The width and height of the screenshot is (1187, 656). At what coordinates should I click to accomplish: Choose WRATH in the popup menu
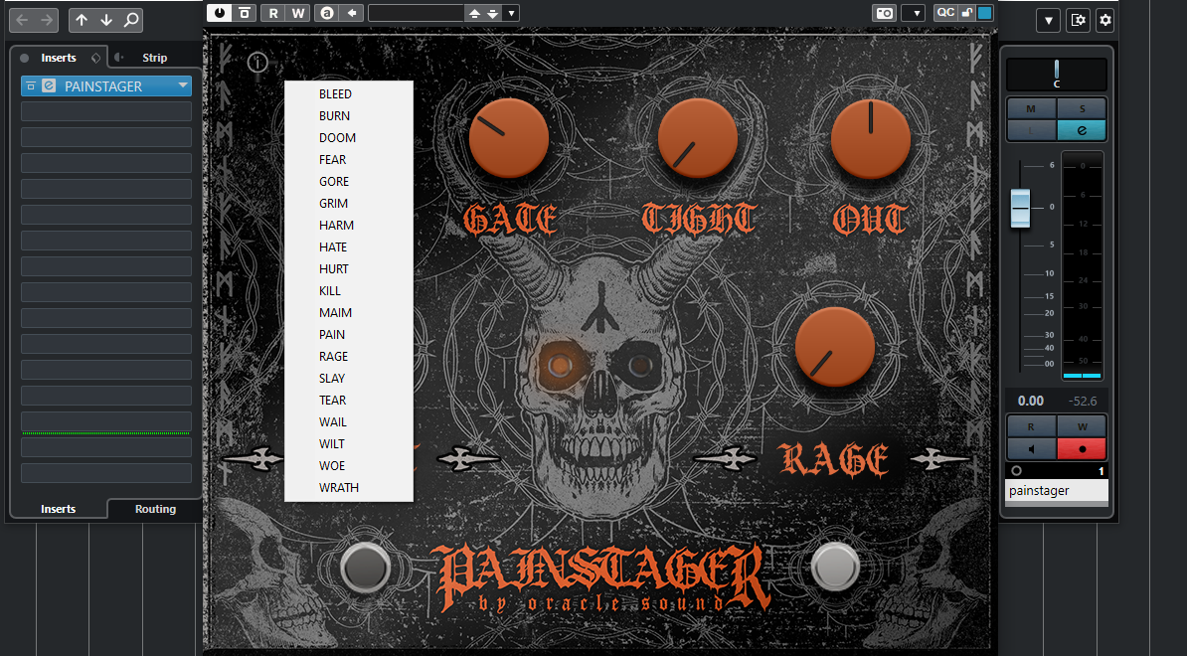339,487
